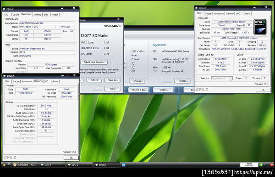The height and width of the screenshot is (177, 275).
Task: Click the CPU Score 3173 value
Action: [106, 54]
